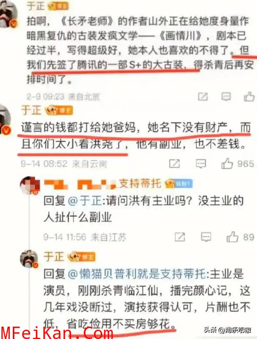Tap the member badge next to 支持蒂托

pyautogui.click(x=178, y=184)
